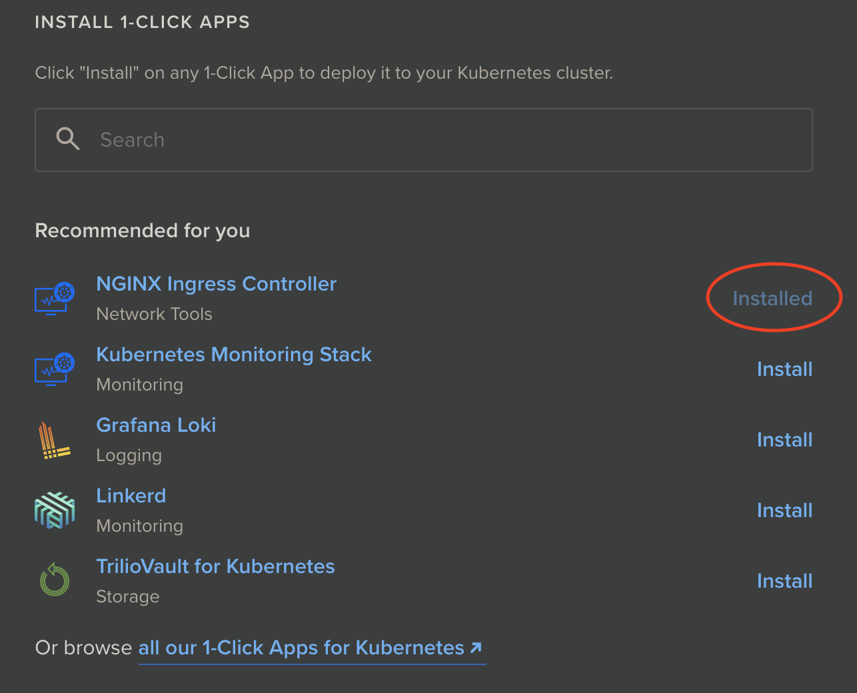This screenshot has width=857, height=693.
Task: Click the Kubernetes Monitoring Stack app icon
Action: coord(55,368)
